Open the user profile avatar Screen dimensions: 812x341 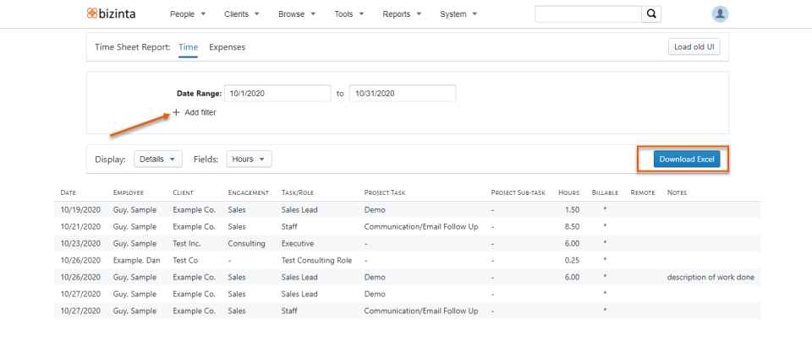[720, 14]
